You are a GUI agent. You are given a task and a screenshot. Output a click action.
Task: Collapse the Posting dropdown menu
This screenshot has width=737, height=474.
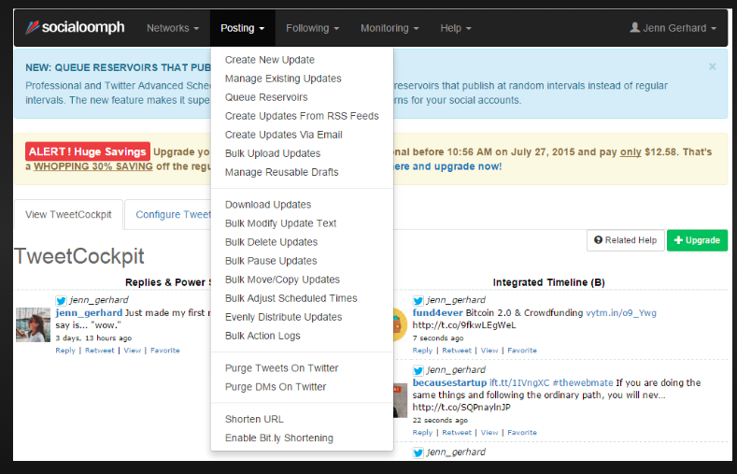[x=243, y=28]
